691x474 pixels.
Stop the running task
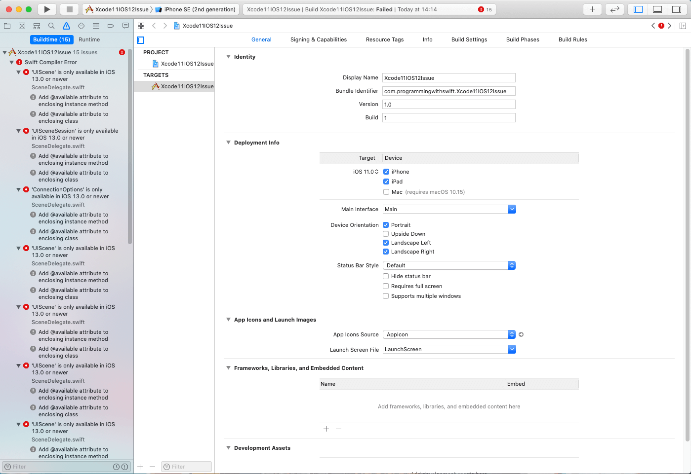[70, 9]
